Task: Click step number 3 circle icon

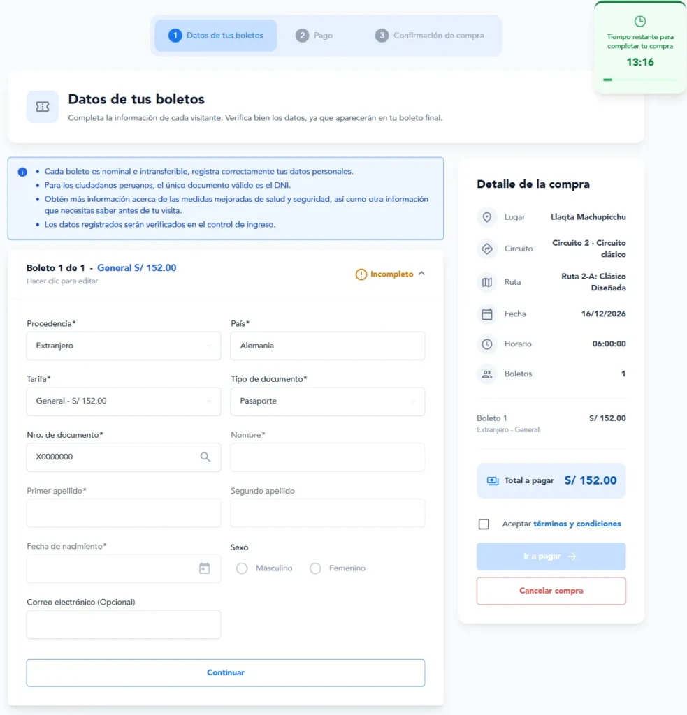Action: pos(382,36)
